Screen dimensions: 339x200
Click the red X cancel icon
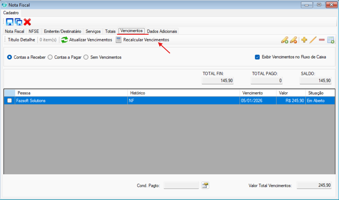(27, 22)
